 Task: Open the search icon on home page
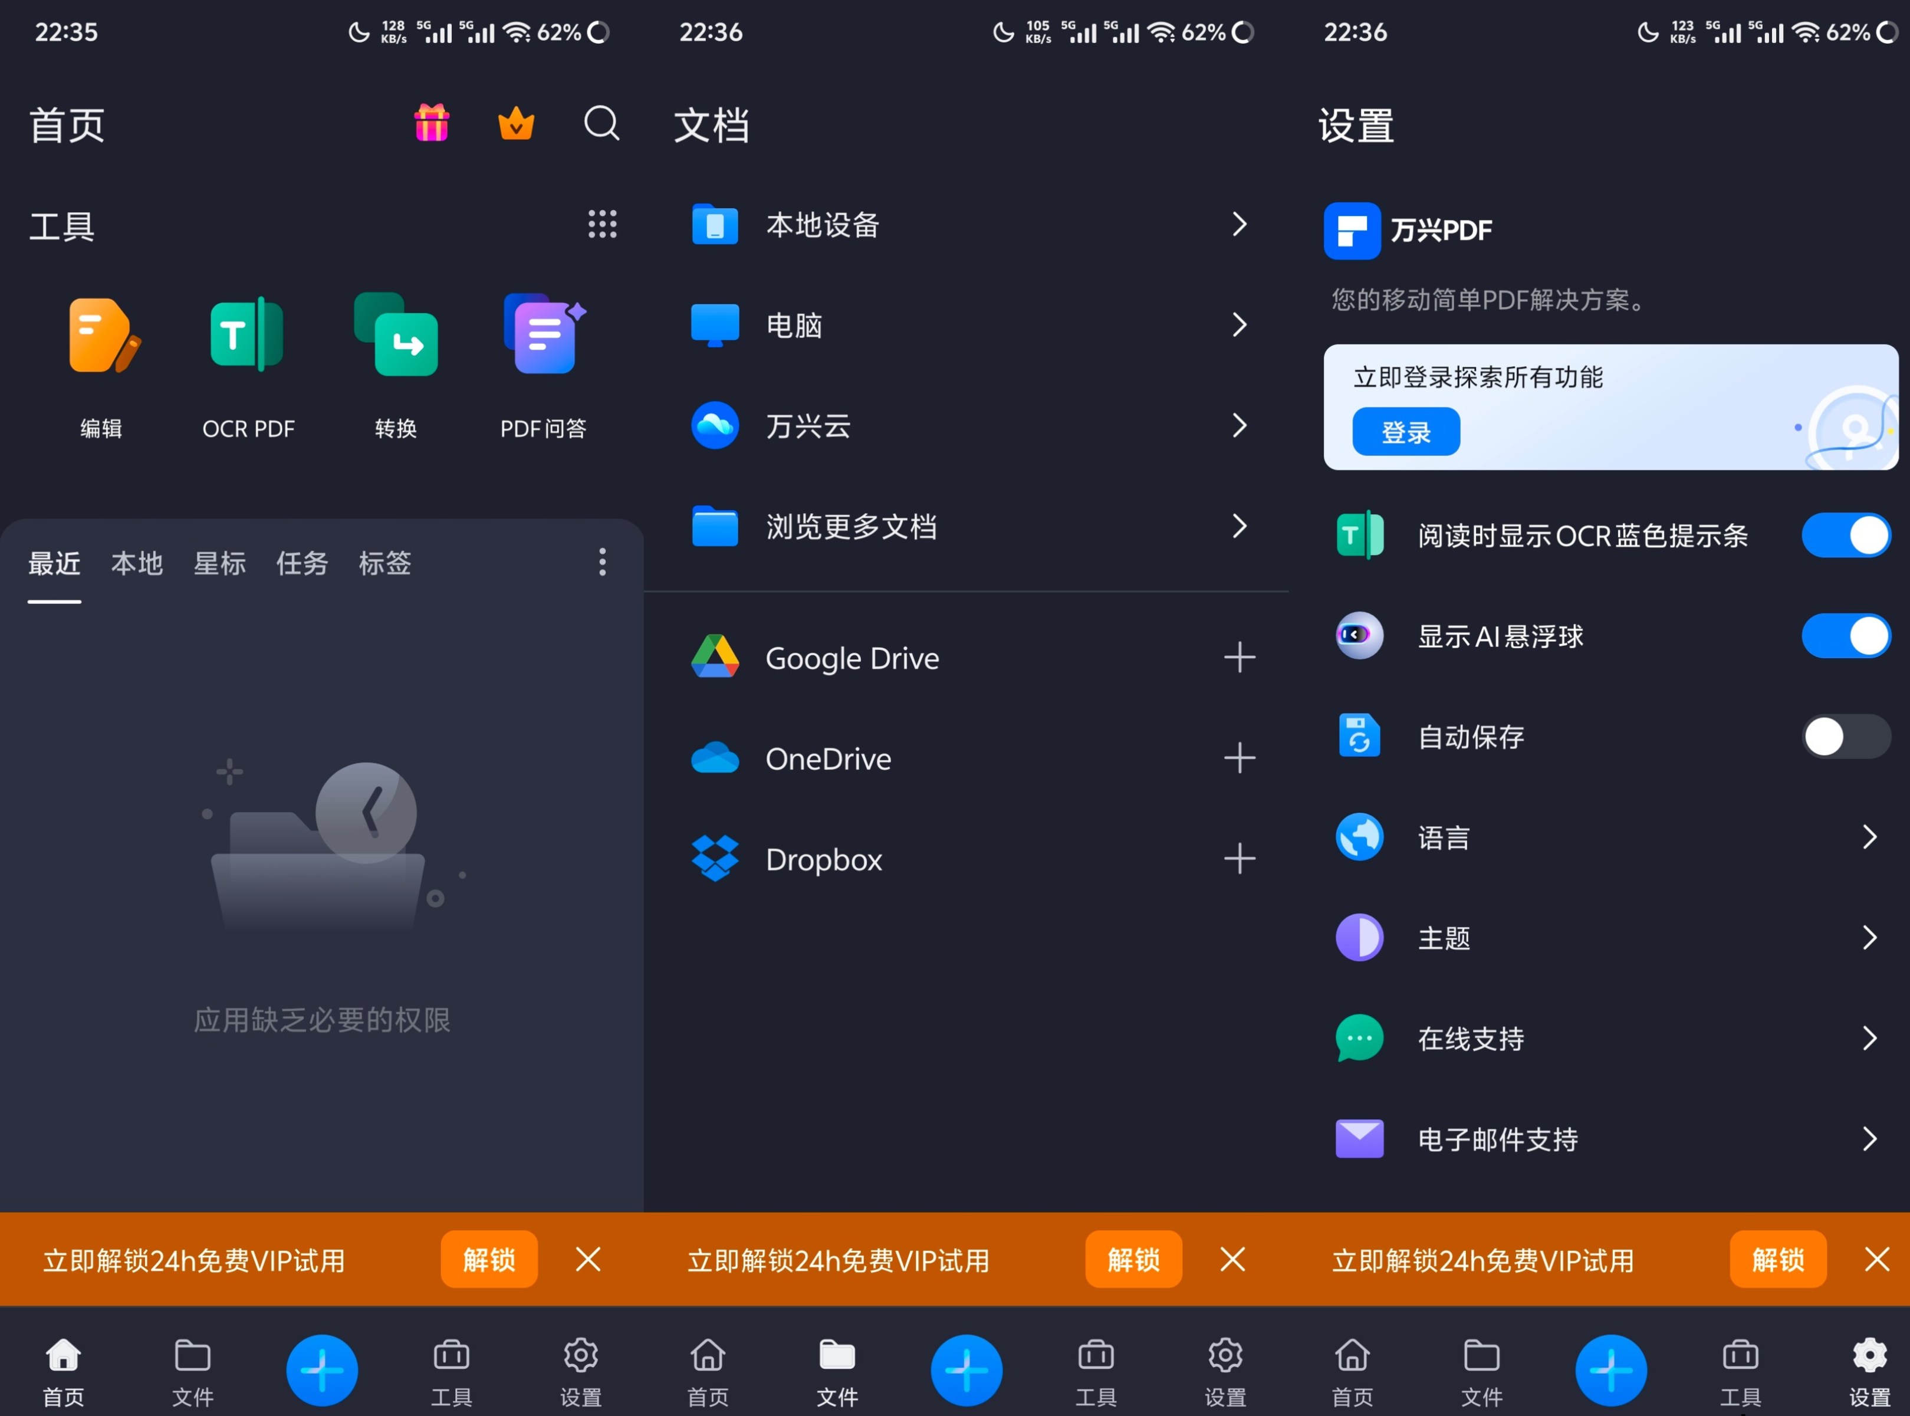click(x=601, y=123)
